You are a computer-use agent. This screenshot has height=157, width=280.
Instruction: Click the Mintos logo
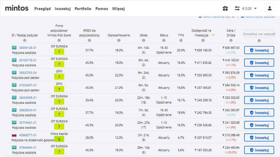[17, 8]
